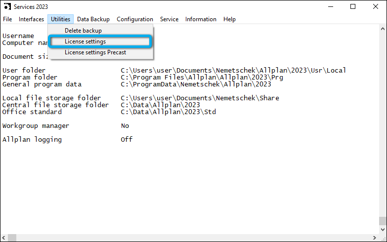Minimize the Services 2023 window

coord(331,6)
